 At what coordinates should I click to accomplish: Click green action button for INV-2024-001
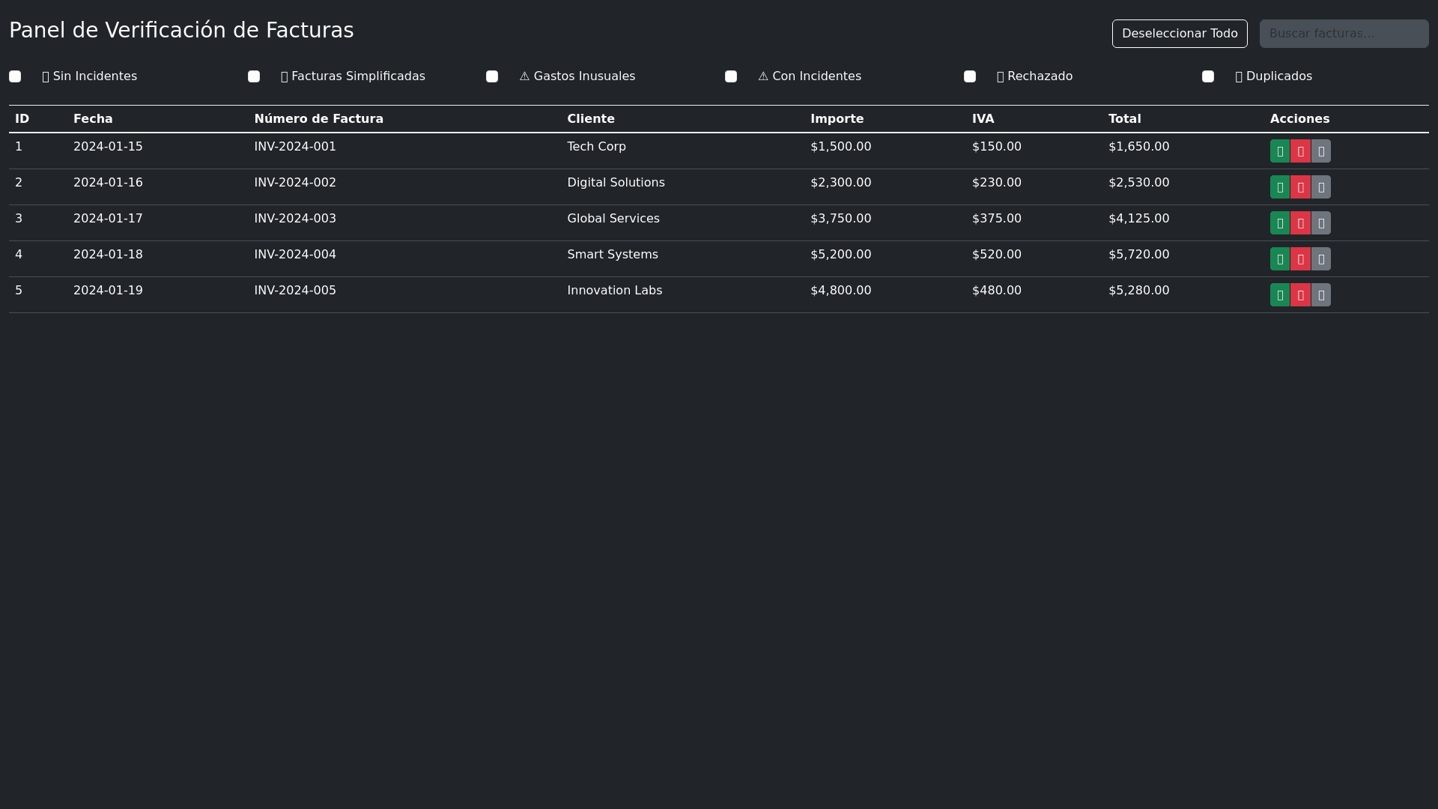click(1280, 151)
